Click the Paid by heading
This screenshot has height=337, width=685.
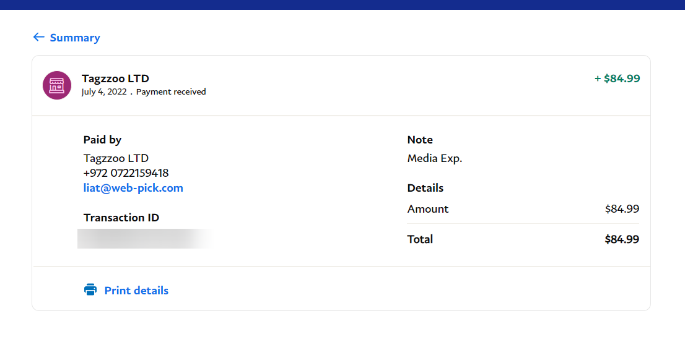point(102,140)
